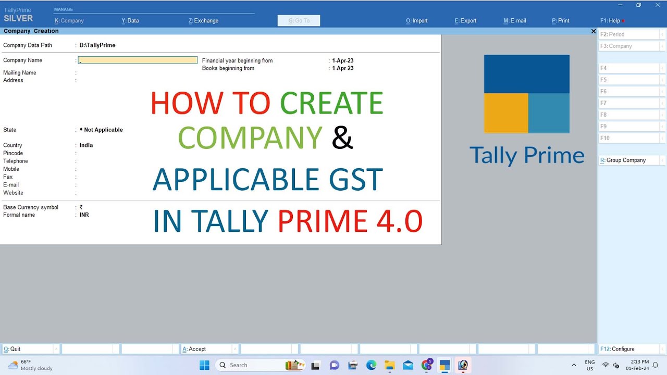Click the F3: Company button

click(628, 46)
